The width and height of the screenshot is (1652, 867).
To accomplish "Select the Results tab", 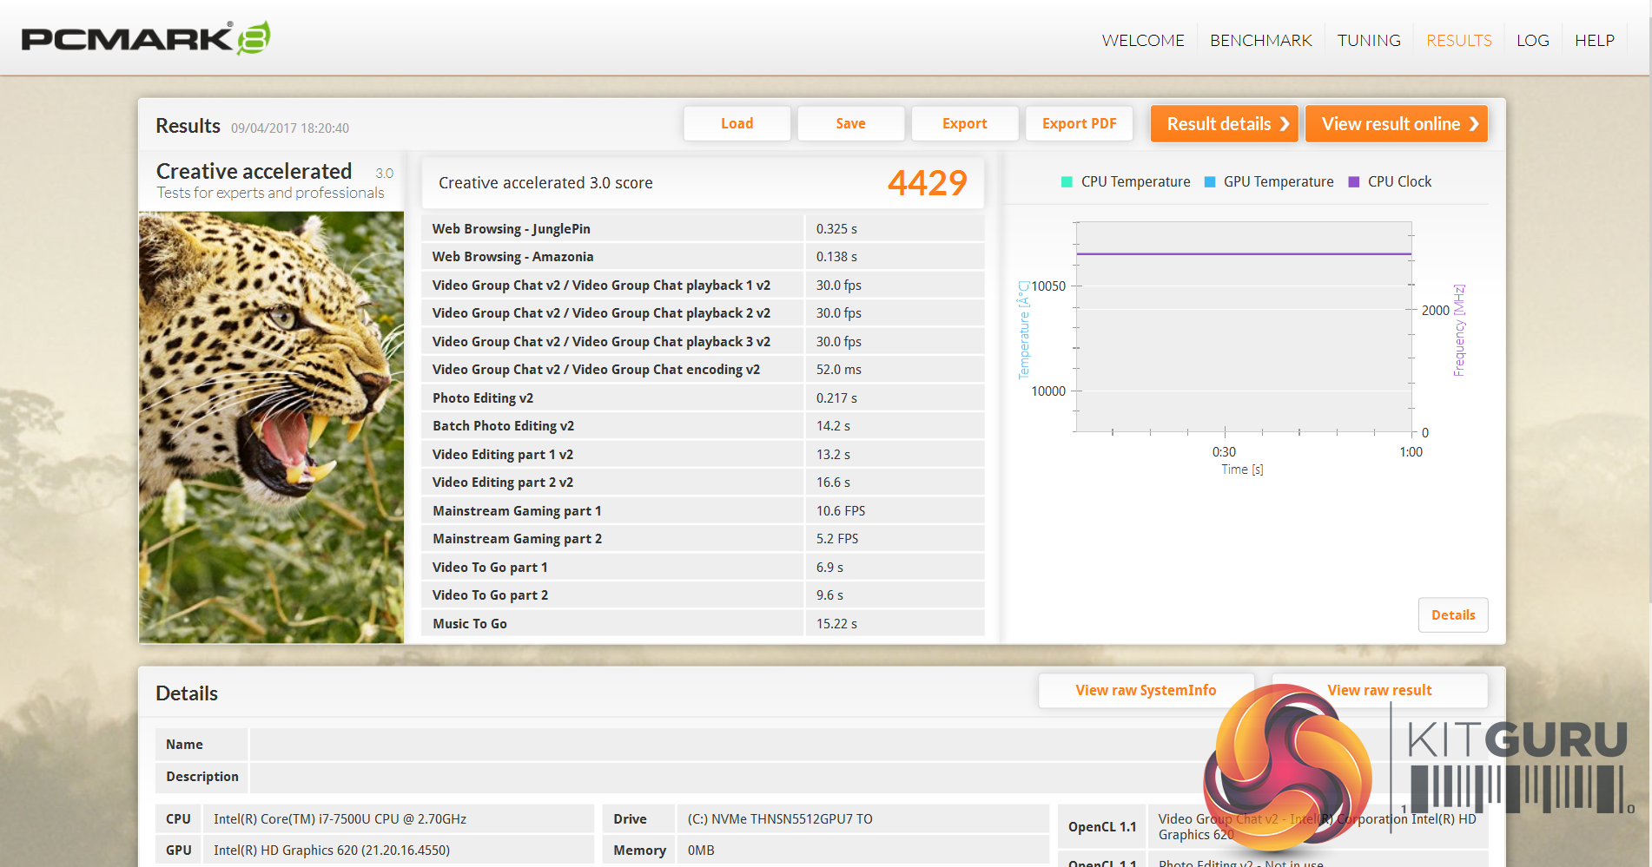I will (1458, 41).
